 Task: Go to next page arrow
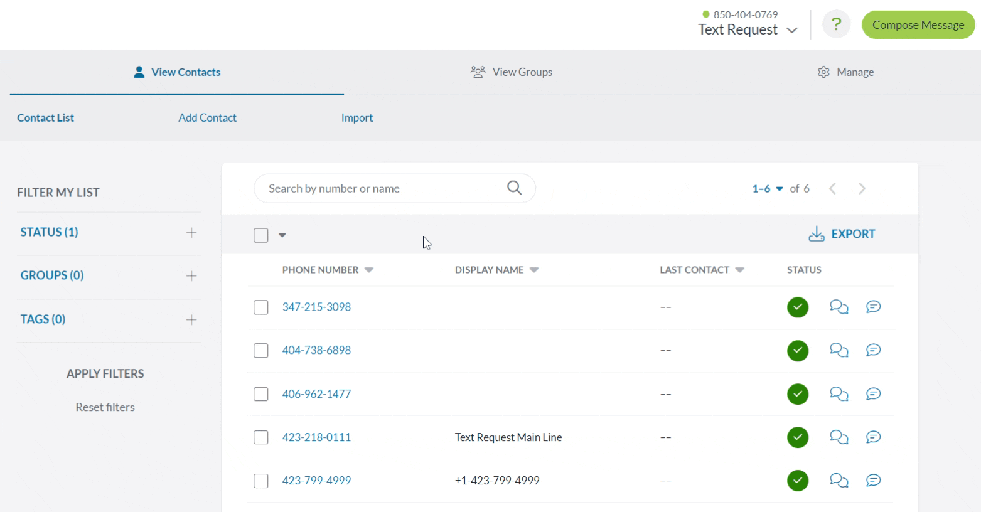[x=862, y=189]
